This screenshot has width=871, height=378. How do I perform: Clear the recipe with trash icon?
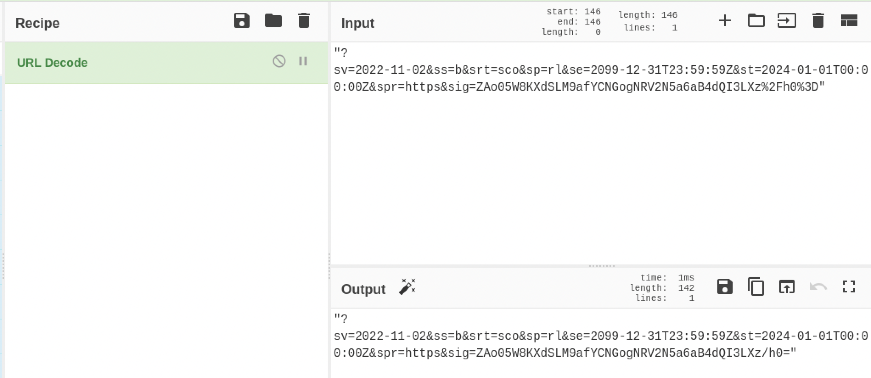[304, 21]
